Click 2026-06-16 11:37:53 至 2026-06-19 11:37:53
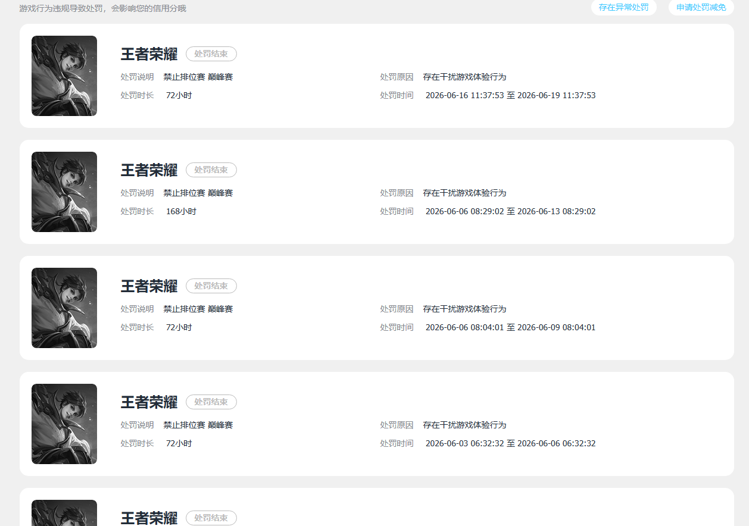Viewport: 749px width, 526px height. point(511,95)
